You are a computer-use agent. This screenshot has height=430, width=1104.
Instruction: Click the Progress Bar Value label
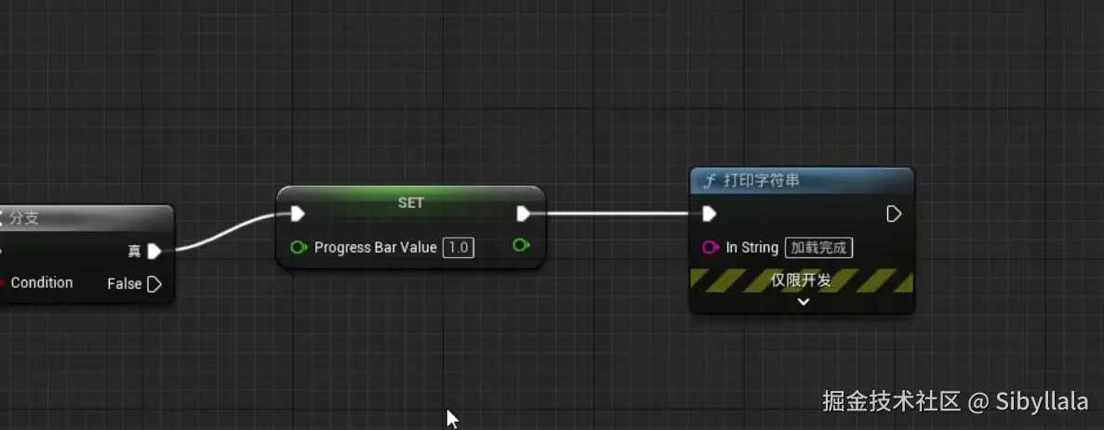pyautogui.click(x=375, y=247)
